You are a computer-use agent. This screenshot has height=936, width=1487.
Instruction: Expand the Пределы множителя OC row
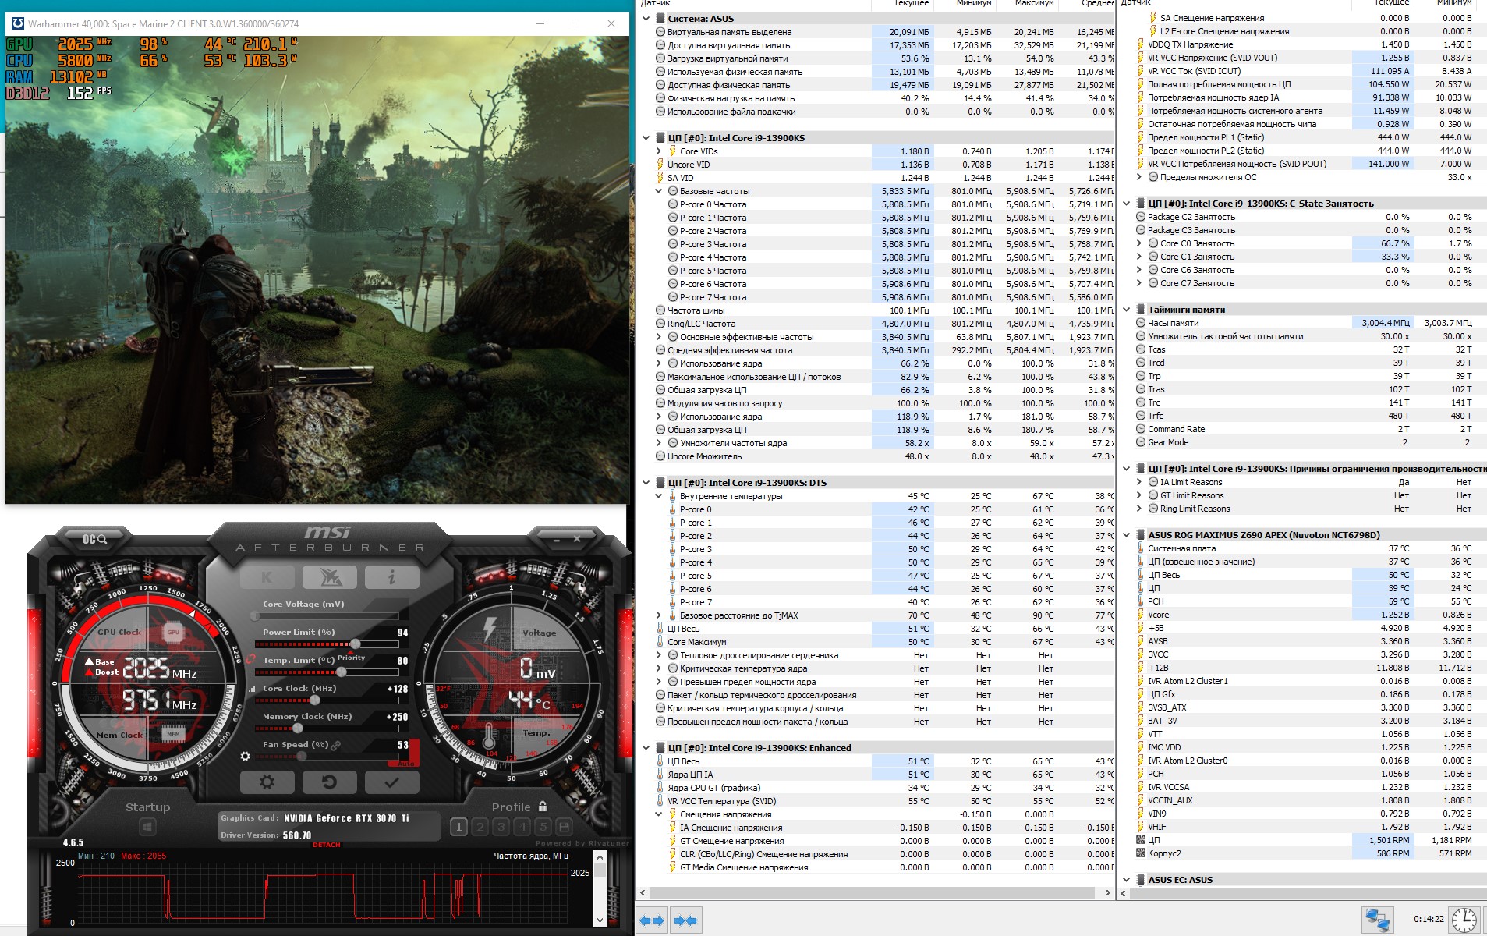click(1139, 177)
